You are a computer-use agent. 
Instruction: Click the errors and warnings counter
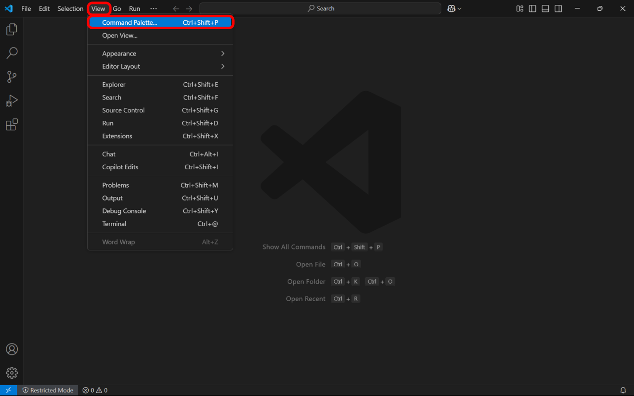click(x=95, y=390)
